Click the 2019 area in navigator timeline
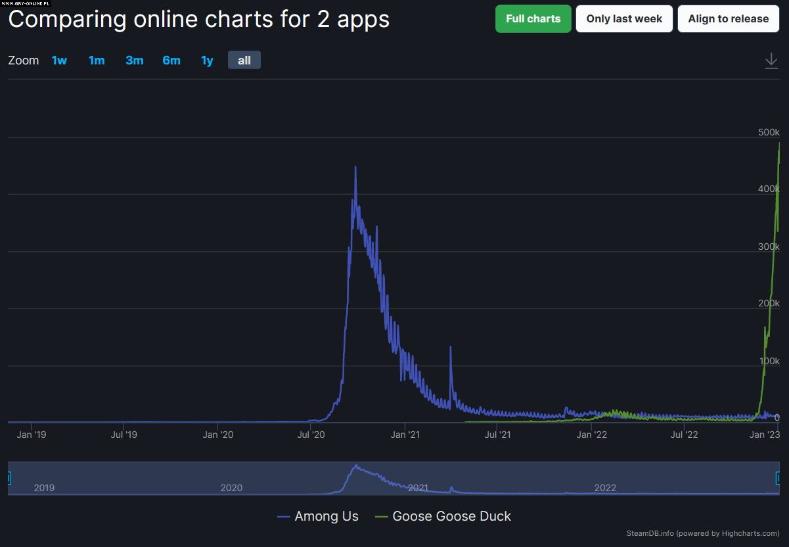The image size is (789, 547). [44, 487]
